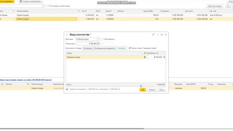Open the search field dropdown arrow
Image resolution: width=233 pixels, height=131 pixels.
44,6
